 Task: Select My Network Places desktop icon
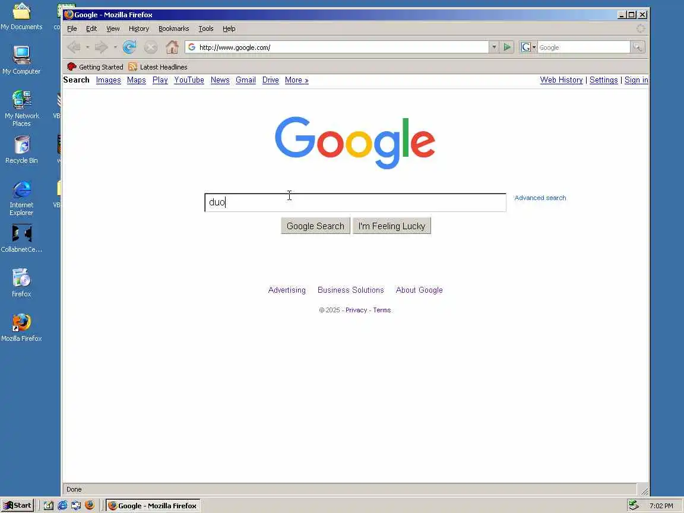[x=21, y=108]
